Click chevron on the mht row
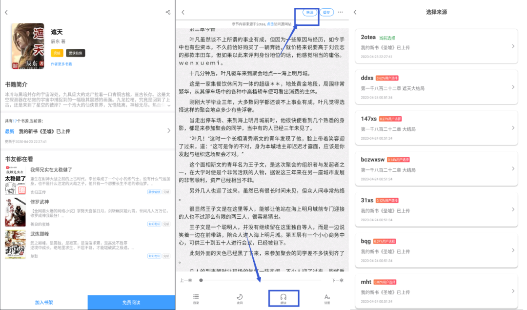 513,291
